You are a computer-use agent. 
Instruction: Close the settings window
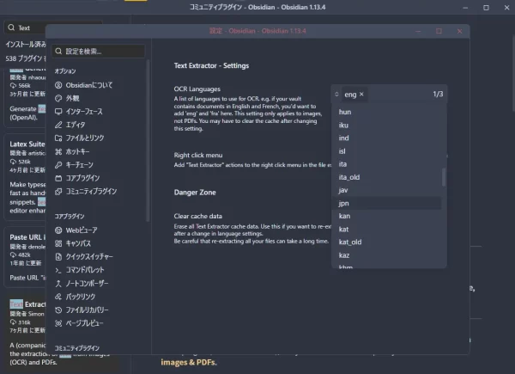[x=459, y=31]
